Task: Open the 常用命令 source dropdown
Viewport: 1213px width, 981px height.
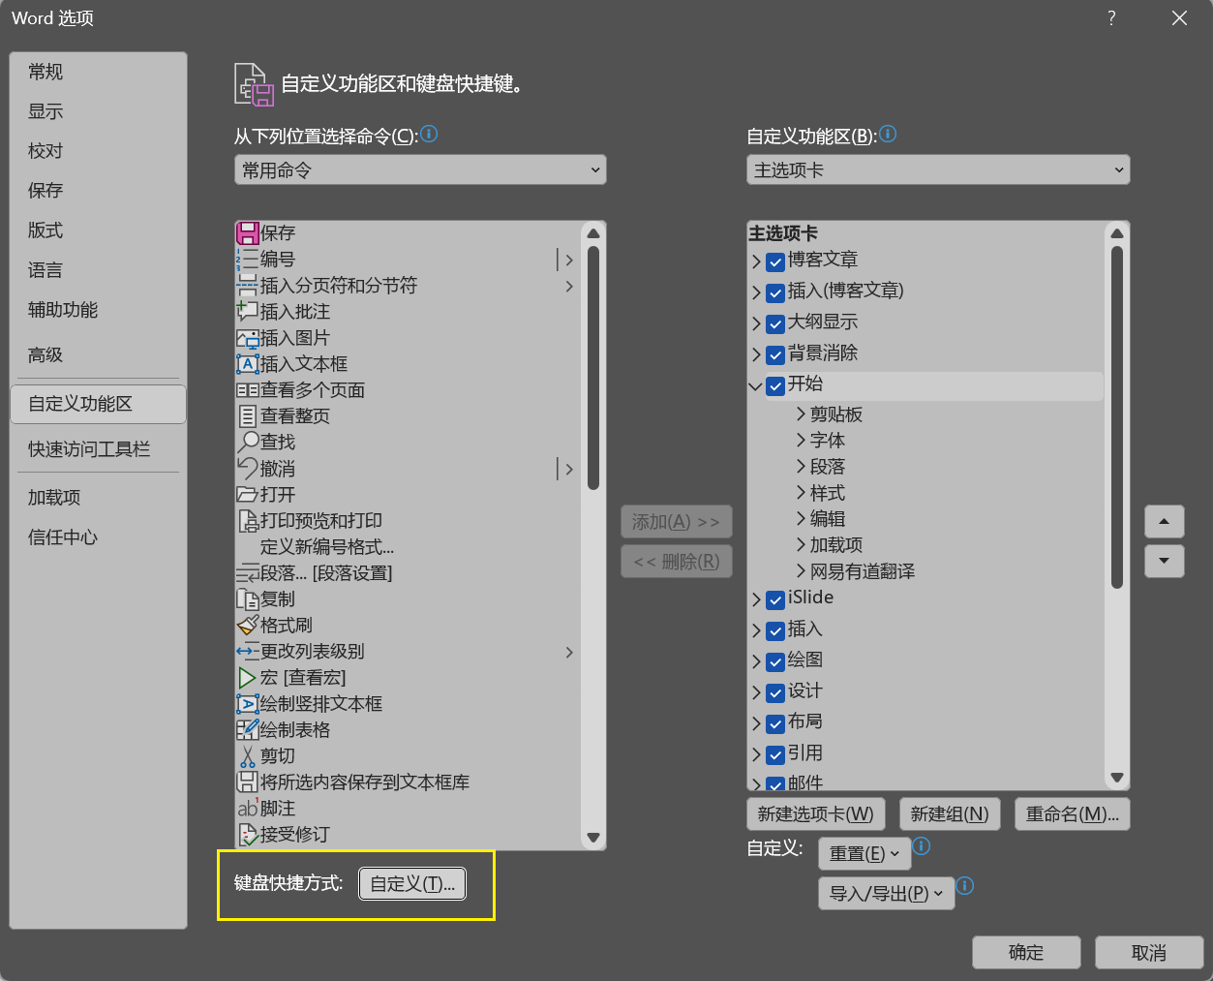Action: coord(420,169)
